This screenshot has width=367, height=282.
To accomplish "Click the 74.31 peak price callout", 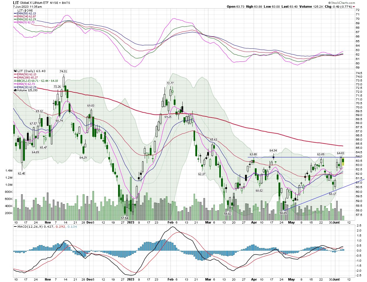I will coord(63,71).
